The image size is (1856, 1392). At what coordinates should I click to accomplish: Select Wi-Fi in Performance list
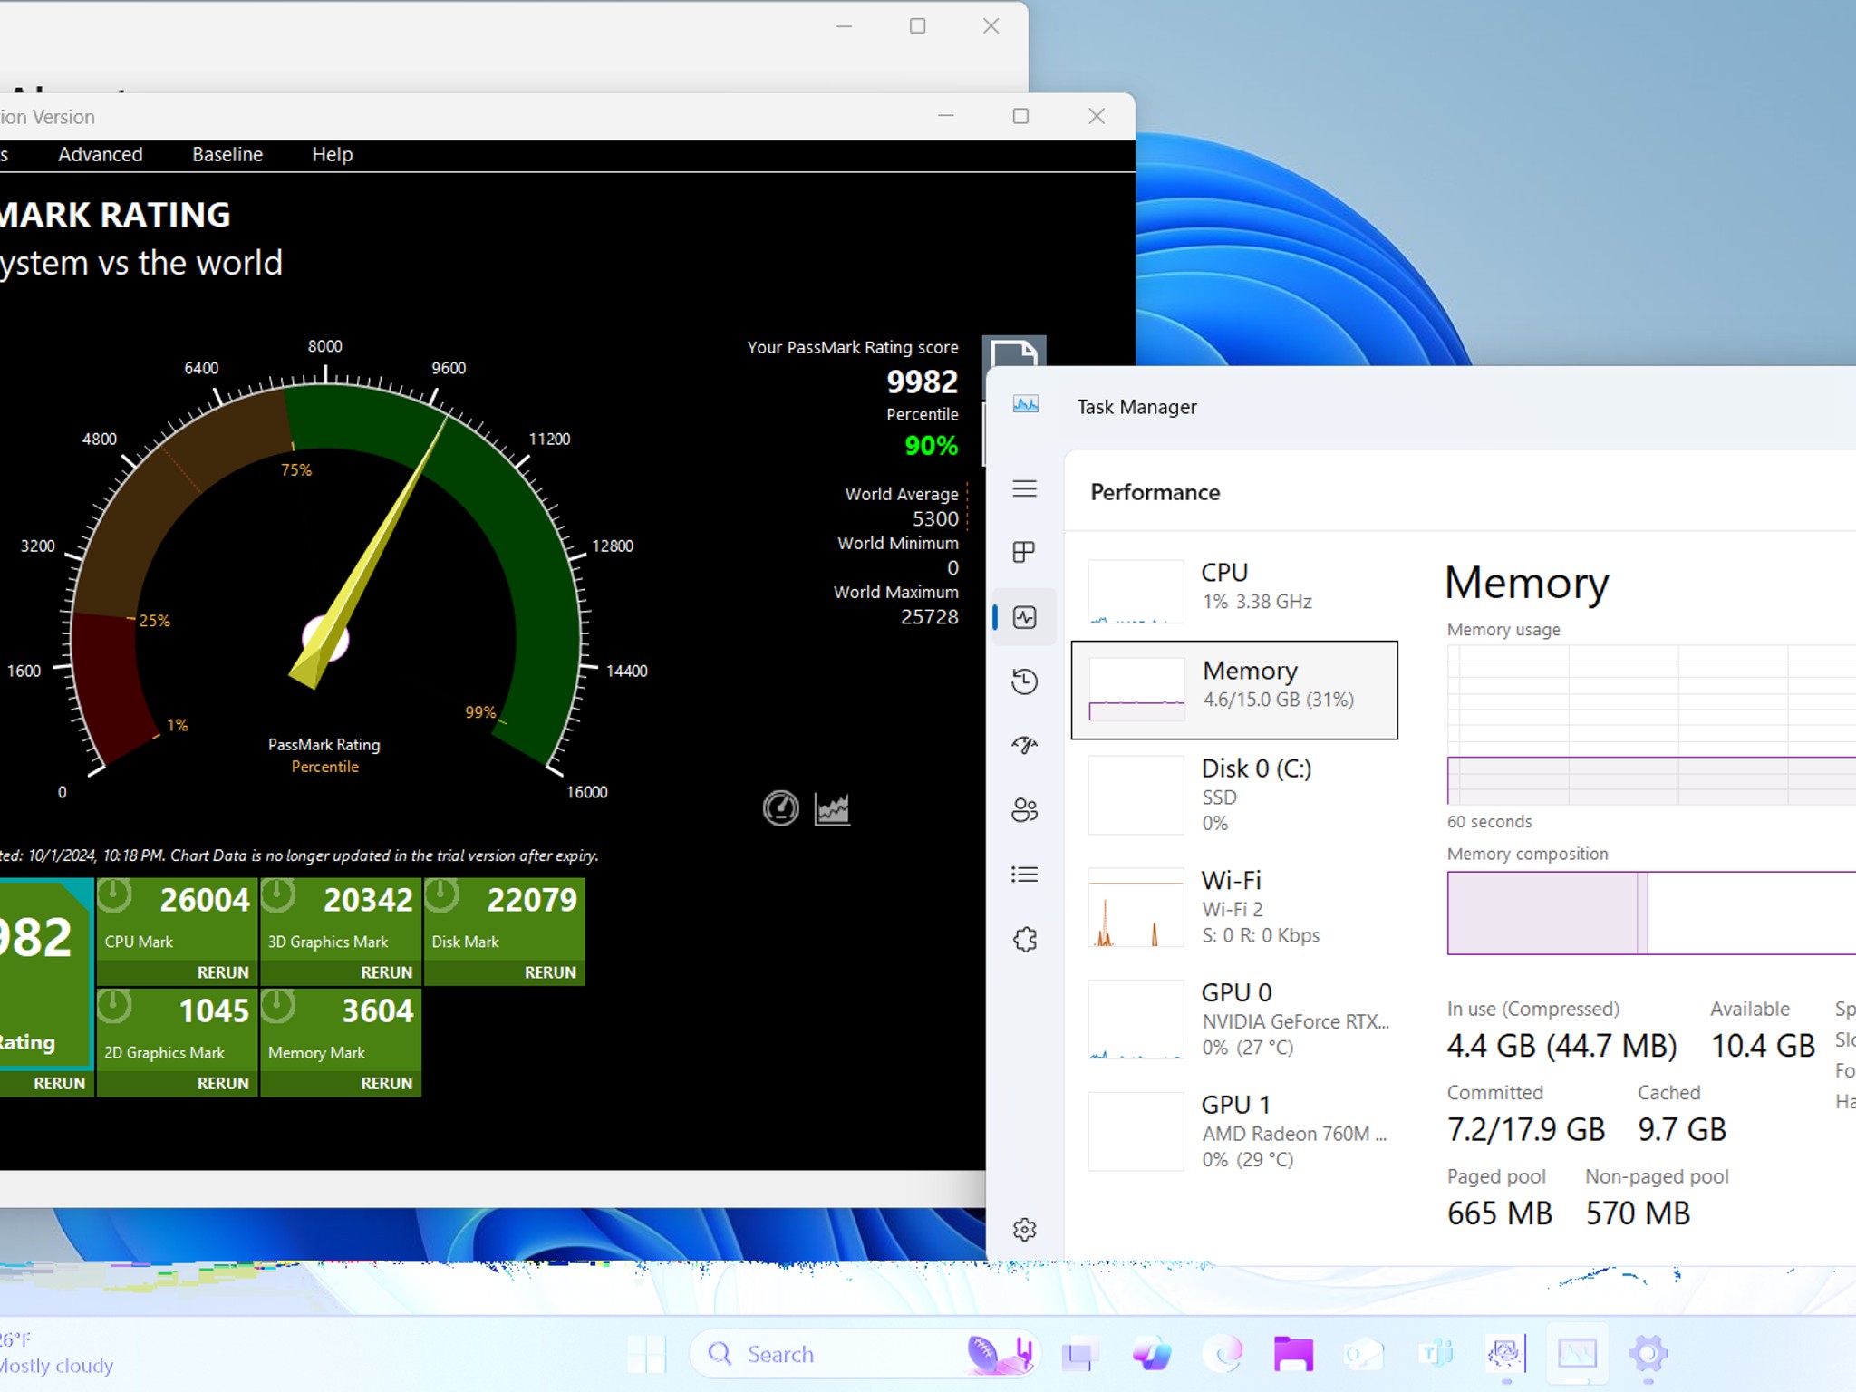click(x=1234, y=907)
